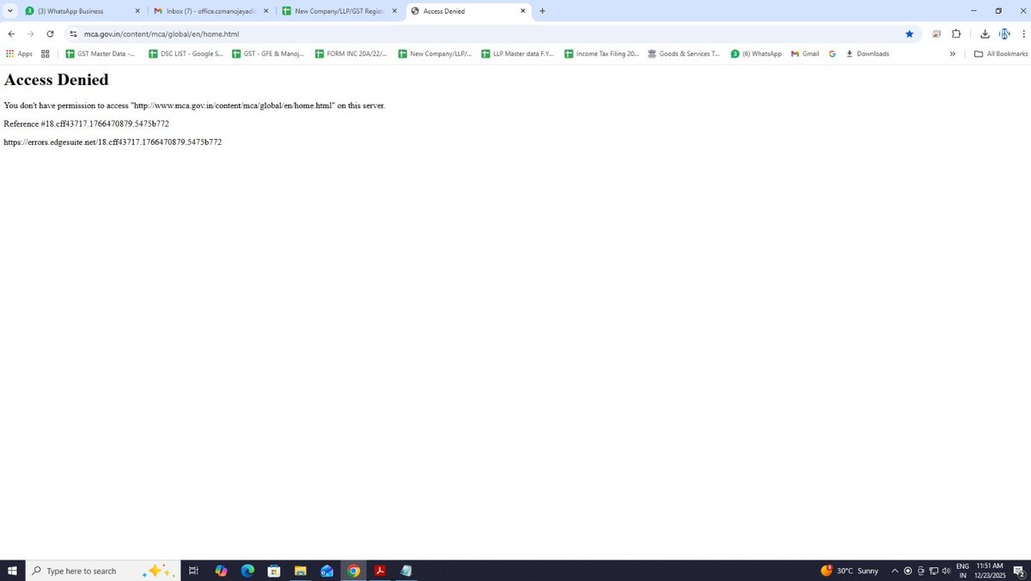This screenshot has width=1031, height=581.
Task: Click bookmark star in address bar
Action: pos(909,33)
